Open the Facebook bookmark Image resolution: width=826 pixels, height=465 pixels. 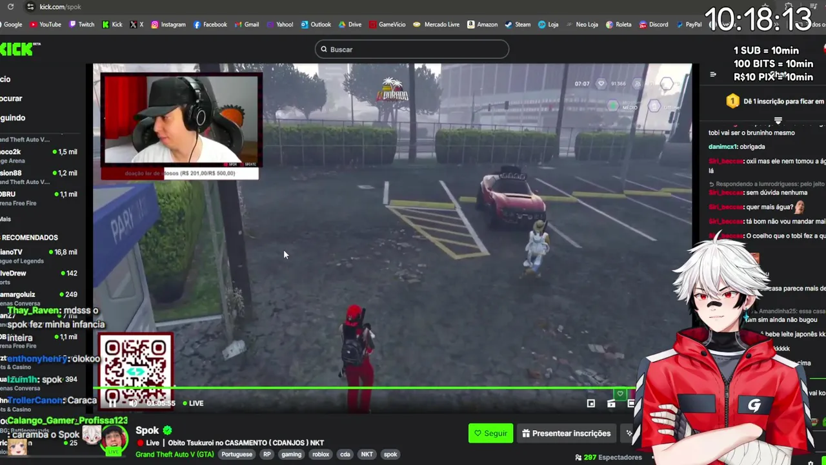tap(210, 25)
